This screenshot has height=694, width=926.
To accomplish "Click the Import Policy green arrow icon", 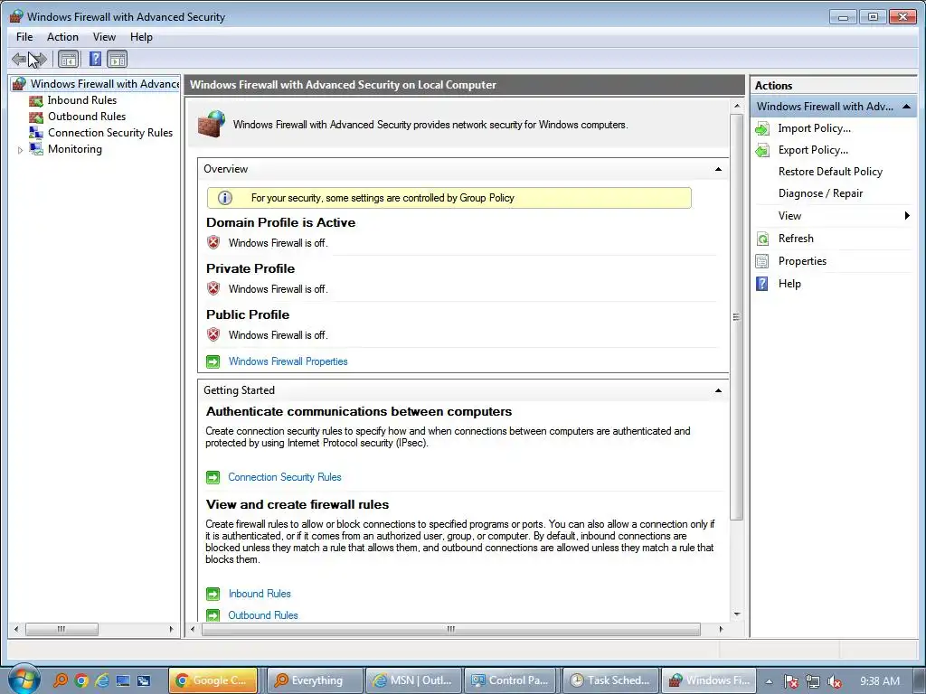I will 762,128.
